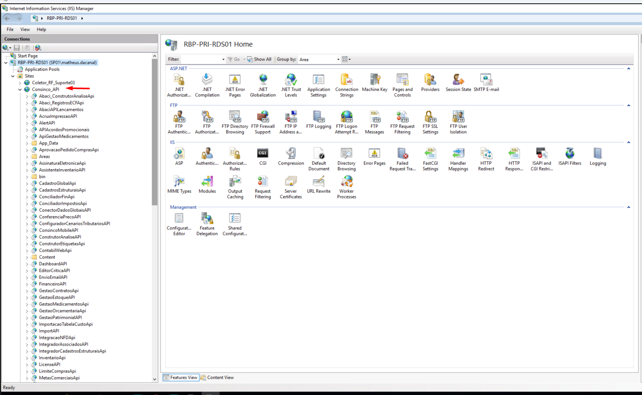This screenshot has width=642, height=395.
Task: Open Server Certificates feature
Action: coord(291,187)
